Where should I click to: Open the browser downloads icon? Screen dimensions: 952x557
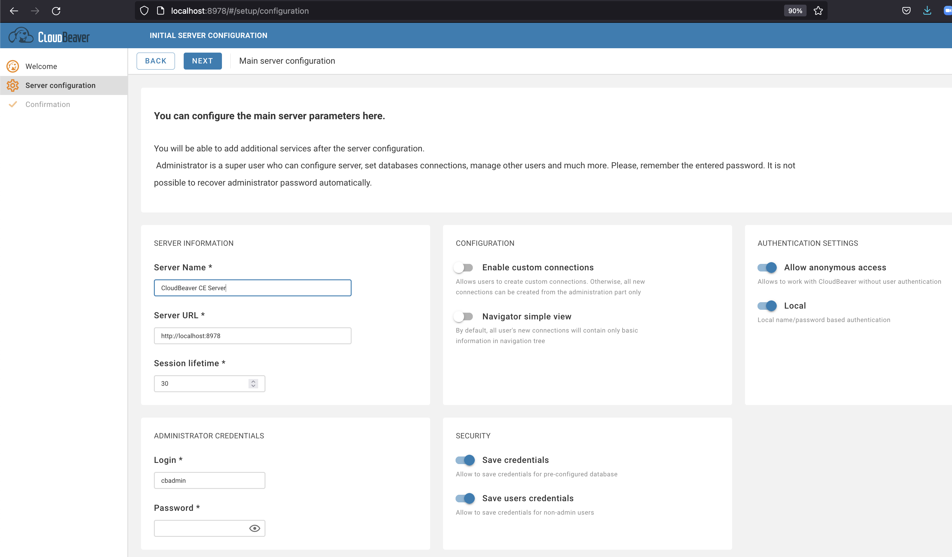pos(927,11)
